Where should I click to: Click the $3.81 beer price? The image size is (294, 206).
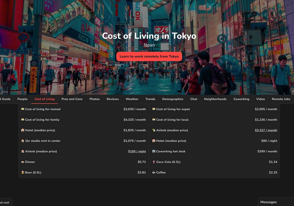(142, 172)
